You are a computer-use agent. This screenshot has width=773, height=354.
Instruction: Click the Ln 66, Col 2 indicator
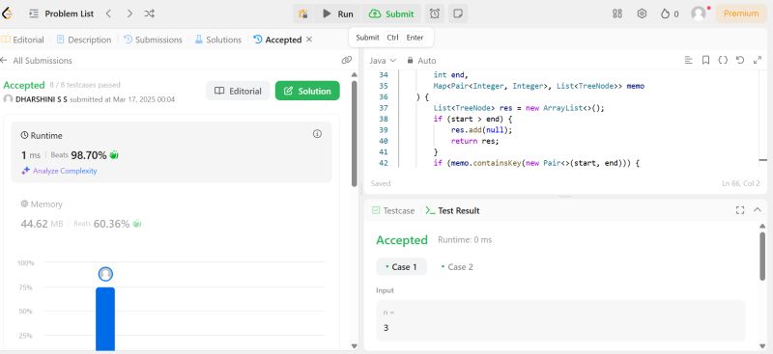[740, 183]
